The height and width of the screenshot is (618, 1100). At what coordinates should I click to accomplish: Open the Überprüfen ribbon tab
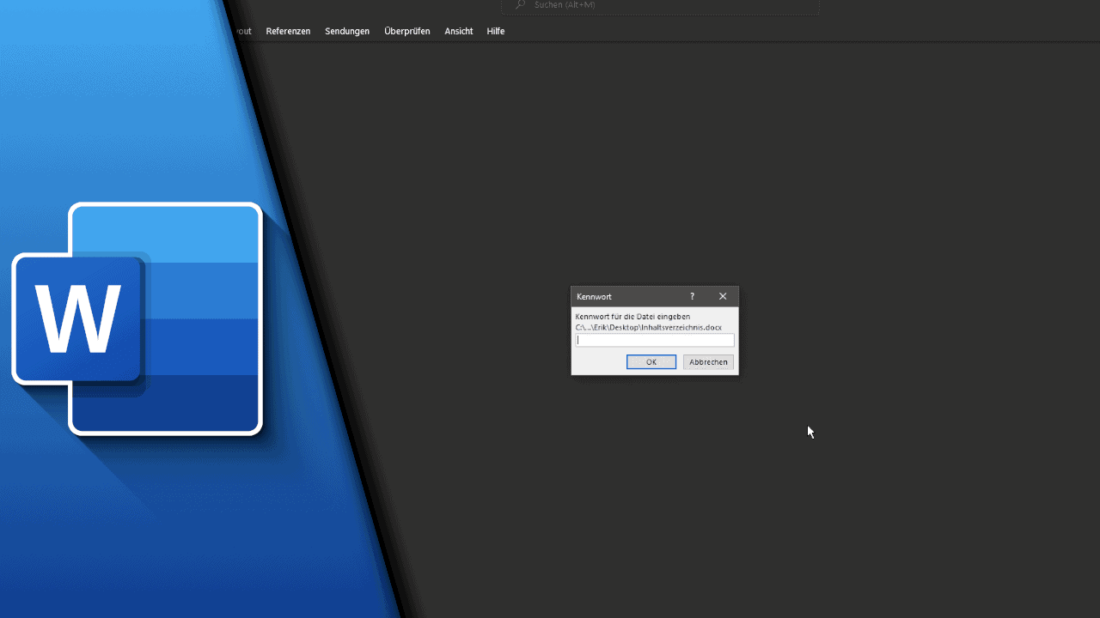(x=407, y=31)
